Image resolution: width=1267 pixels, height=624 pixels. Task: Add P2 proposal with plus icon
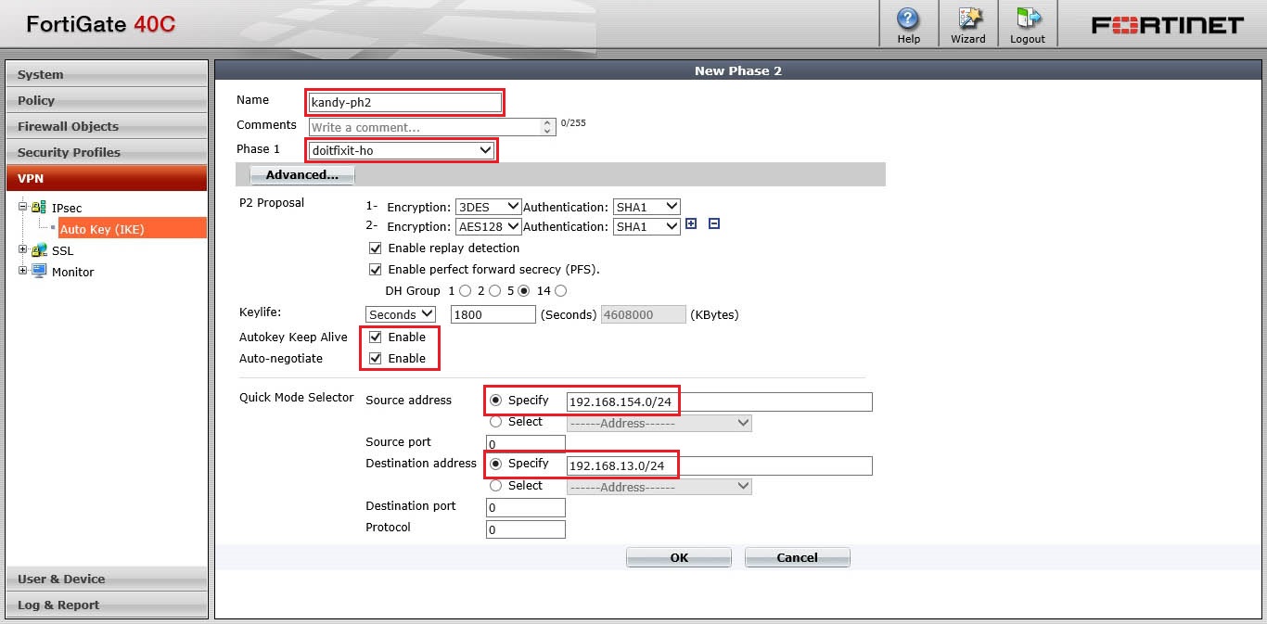click(x=691, y=223)
